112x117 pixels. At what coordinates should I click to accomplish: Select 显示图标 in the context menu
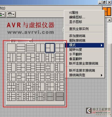(75, 22)
